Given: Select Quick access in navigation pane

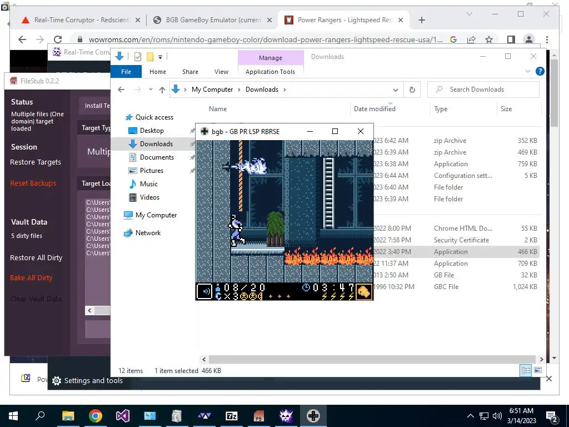Looking at the screenshot, I should coord(154,117).
